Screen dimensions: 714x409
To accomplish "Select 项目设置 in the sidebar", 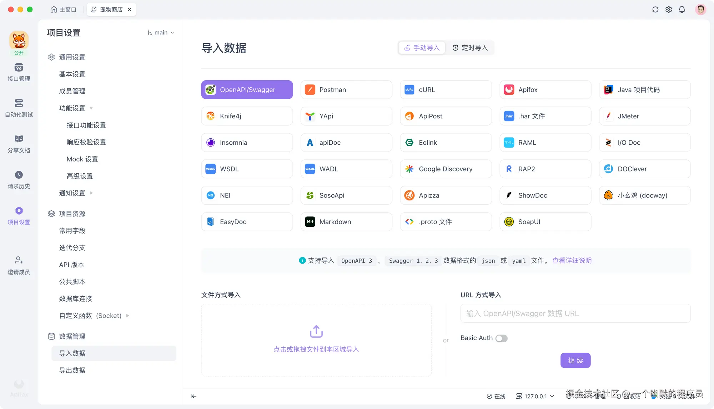I will [19, 216].
